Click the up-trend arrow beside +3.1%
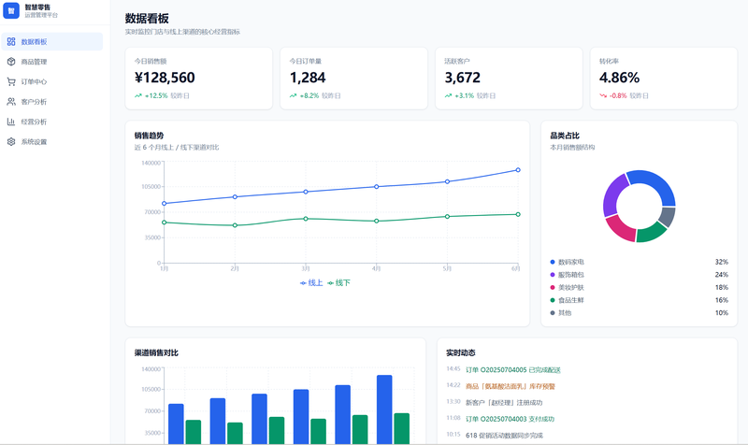The height and width of the screenshot is (445, 748). click(448, 96)
